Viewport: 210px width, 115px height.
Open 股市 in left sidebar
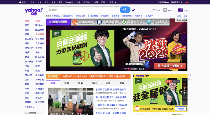(x=27, y=25)
